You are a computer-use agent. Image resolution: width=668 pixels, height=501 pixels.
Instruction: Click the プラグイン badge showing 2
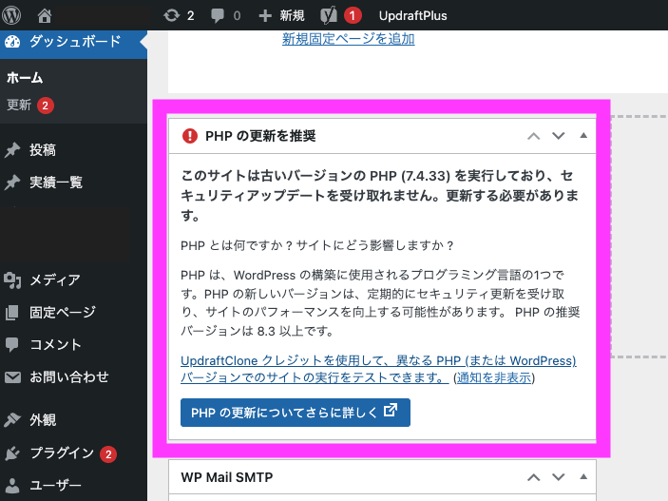[108, 454]
